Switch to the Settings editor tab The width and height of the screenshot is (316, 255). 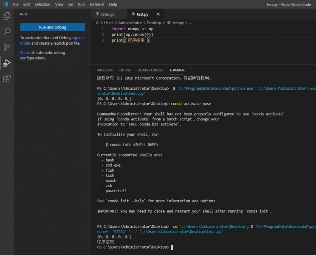tap(109, 14)
